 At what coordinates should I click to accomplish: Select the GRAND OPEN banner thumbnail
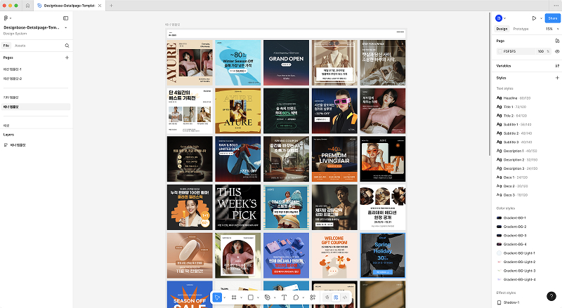286,62
